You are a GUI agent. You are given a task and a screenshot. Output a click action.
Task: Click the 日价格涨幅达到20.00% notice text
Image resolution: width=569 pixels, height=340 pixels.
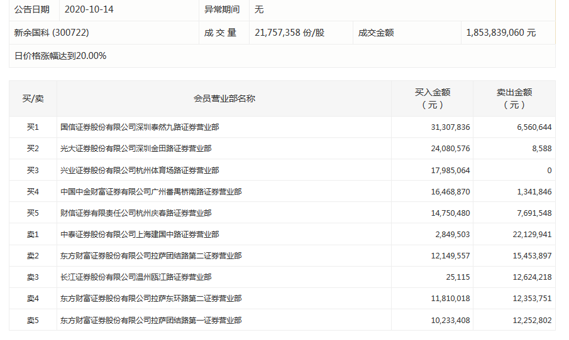pyautogui.click(x=60, y=56)
